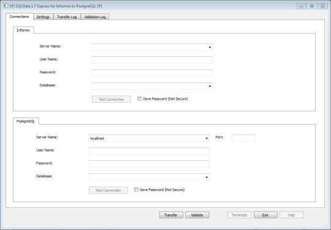Select the PostgreSQL group tab
Viewport: 331px width, 230px height.
point(26,121)
